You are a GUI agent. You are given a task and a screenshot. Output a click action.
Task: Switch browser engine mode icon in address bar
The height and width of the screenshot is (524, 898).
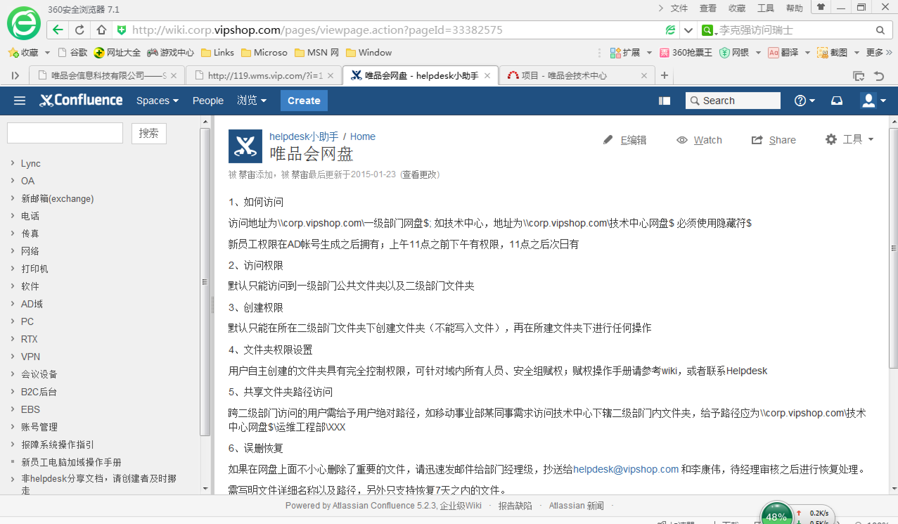pyautogui.click(x=670, y=30)
